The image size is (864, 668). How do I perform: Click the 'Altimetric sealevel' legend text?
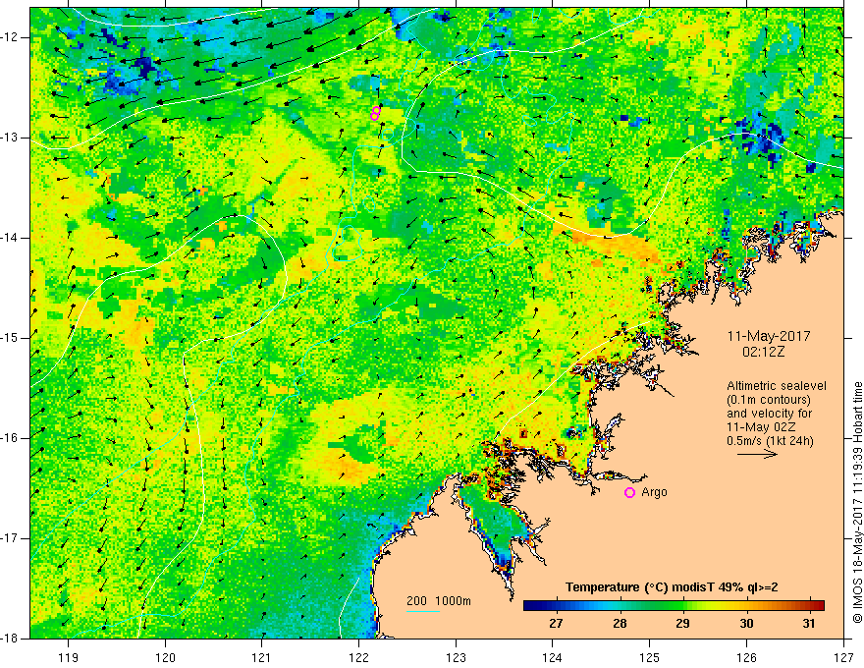point(777,386)
